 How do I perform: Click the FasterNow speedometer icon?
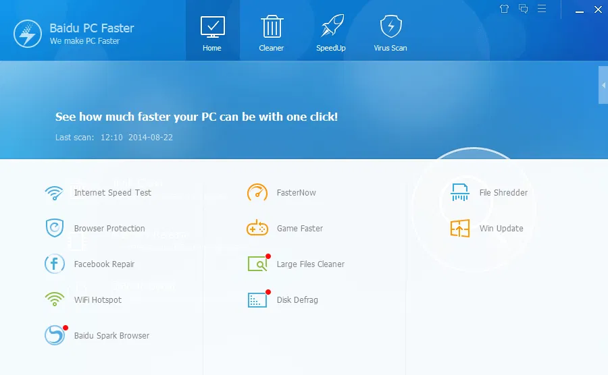tap(257, 192)
